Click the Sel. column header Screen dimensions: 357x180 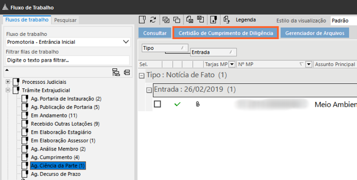click(x=150, y=64)
